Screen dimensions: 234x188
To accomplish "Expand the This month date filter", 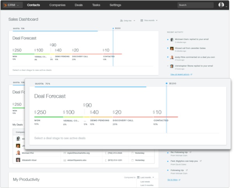I will coord(149,20).
